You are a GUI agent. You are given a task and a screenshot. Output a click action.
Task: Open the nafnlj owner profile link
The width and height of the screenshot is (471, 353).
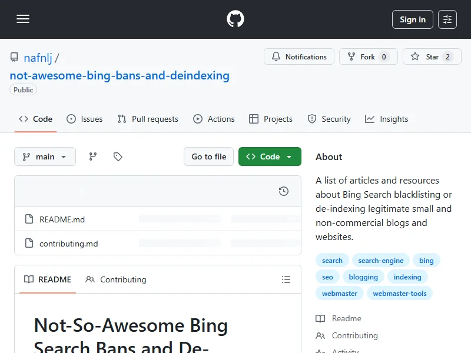click(38, 58)
